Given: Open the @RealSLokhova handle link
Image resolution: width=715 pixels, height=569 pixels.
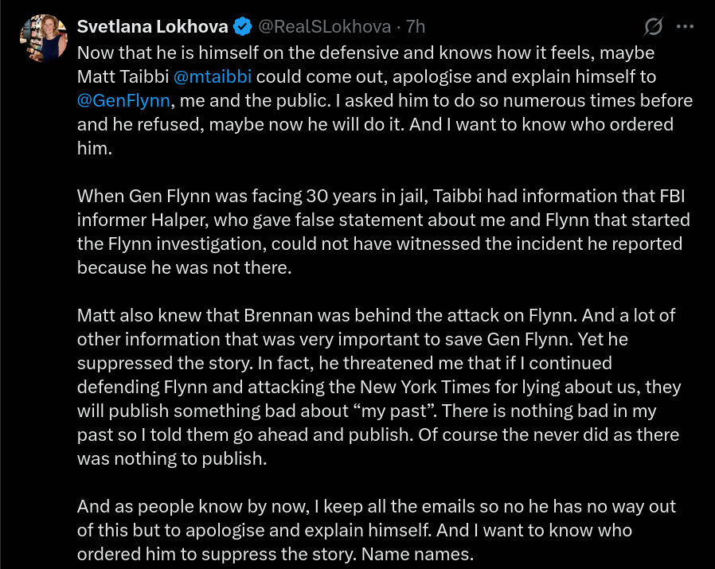Looking at the screenshot, I should coord(324,26).
